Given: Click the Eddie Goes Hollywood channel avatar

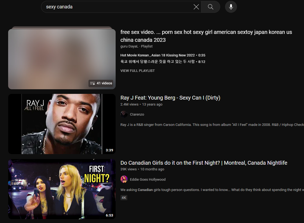Looking at the screenshot, I should [x=124, y=179].
